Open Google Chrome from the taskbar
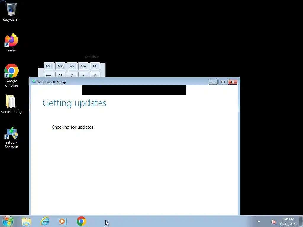This screenshot has height=227, width=303. click(81, 221)
